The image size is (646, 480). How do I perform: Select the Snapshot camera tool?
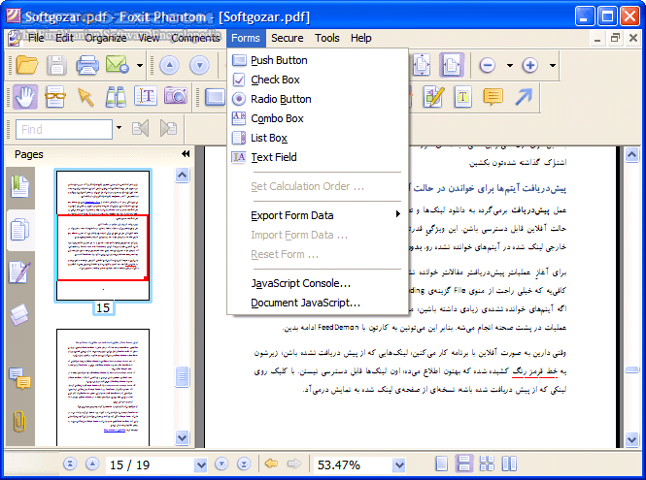pyautogui.click(x=176, y=96)
